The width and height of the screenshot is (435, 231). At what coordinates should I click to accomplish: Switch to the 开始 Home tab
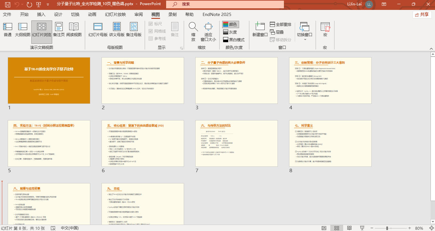tap(24, 14)
